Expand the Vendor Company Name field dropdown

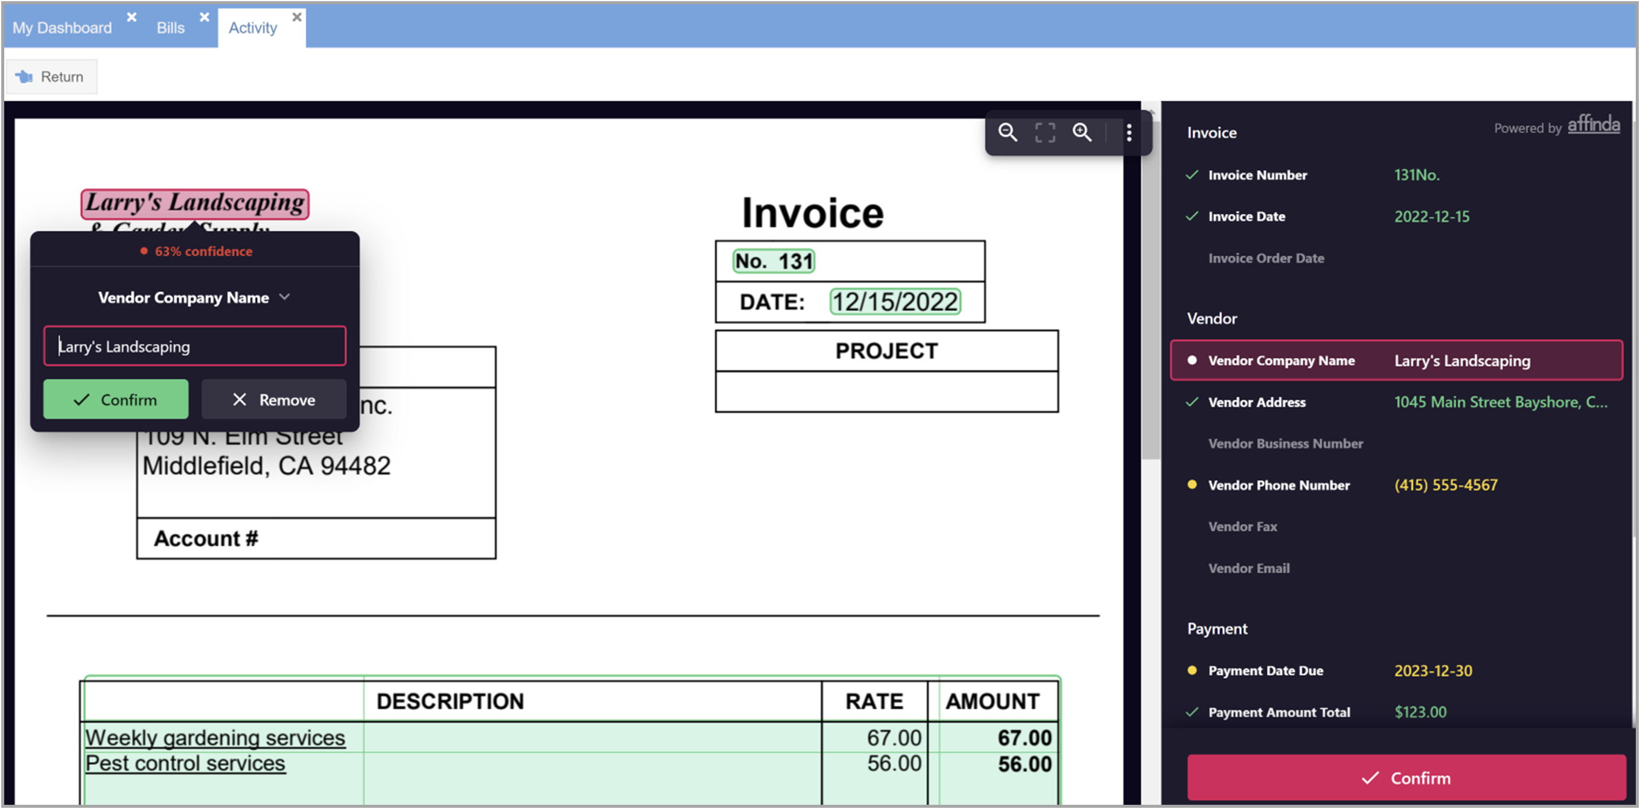[x=285, y=297]
